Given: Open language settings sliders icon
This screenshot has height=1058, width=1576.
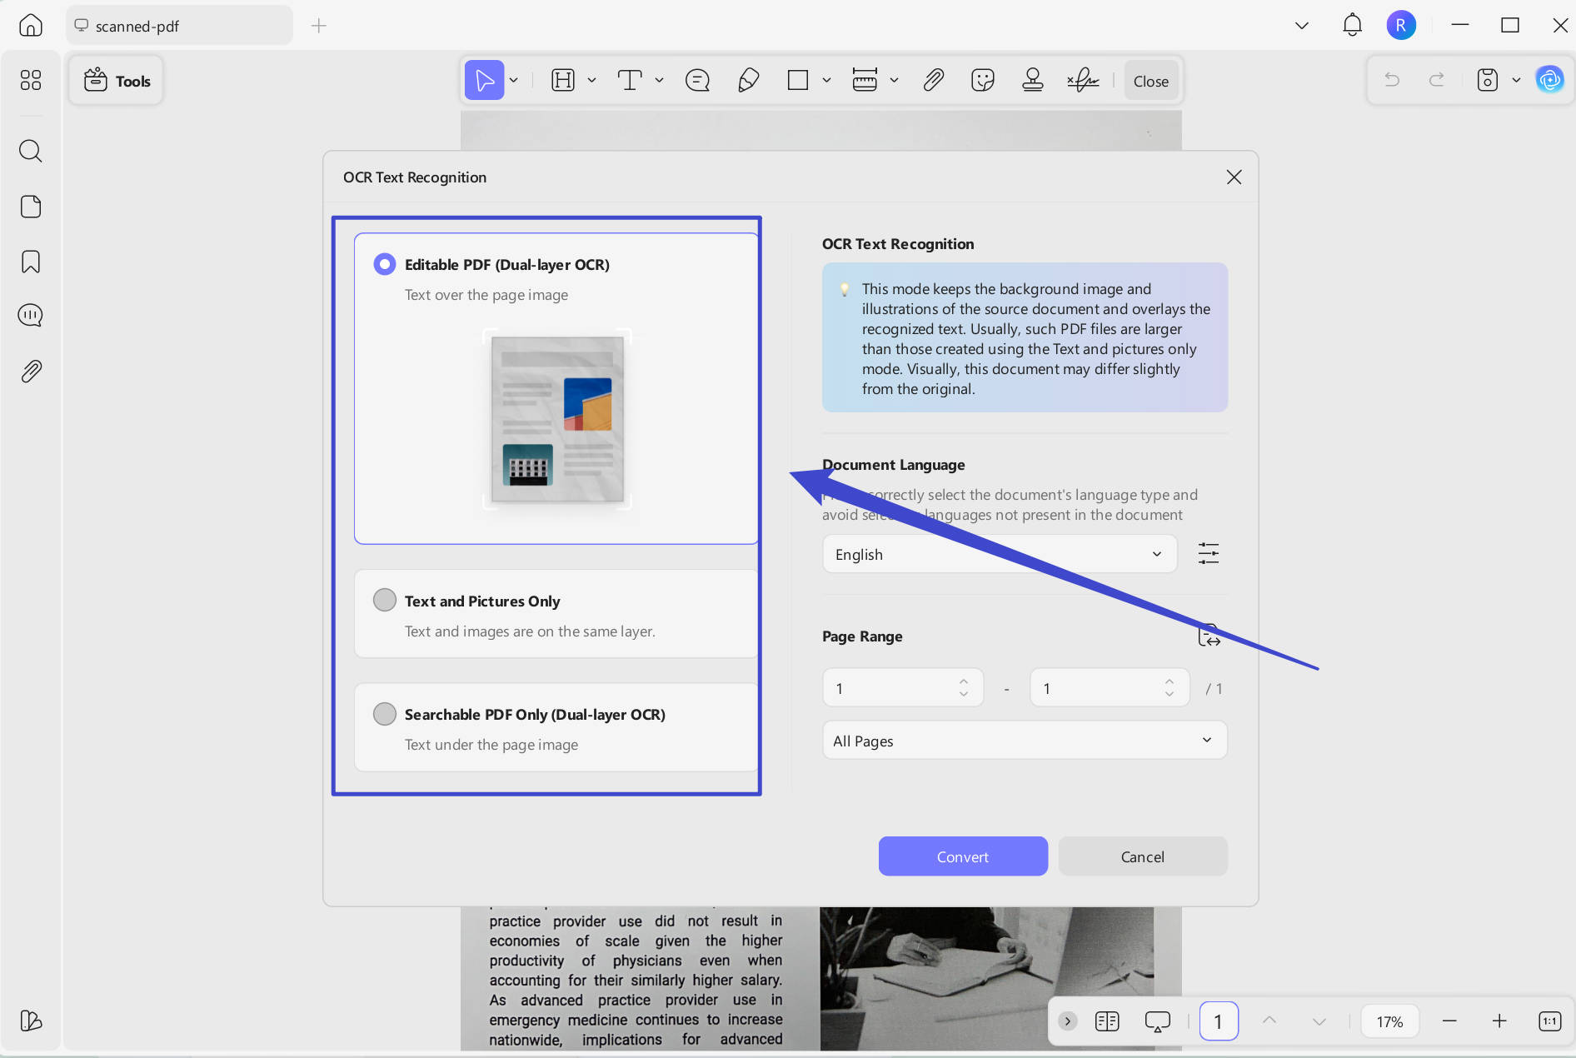Looking at the screenshot, I should 1209,553.
